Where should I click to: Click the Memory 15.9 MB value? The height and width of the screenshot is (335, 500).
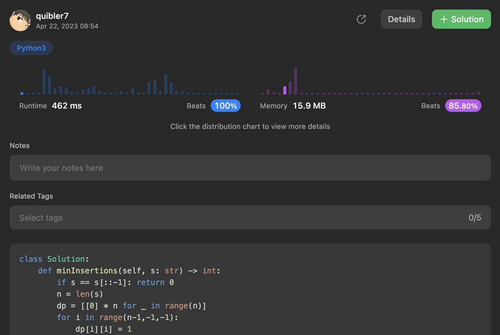(x=309, y=106)
